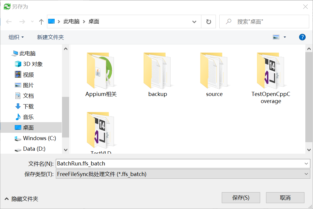Open view options dropdown arrow
Screen dimensions: 313x209
[x=285, y=37]
